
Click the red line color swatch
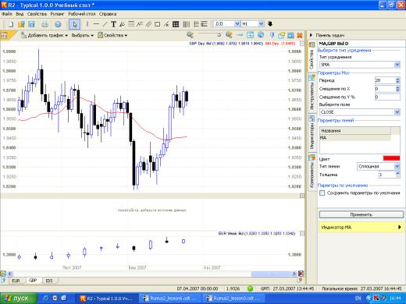[x=391, y=158]
